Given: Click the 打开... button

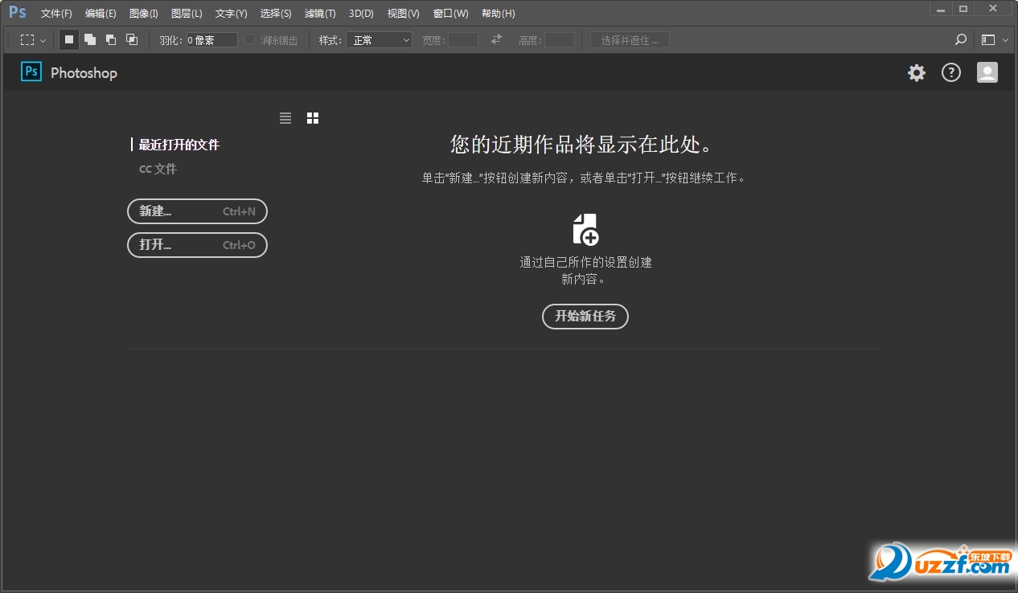Looking at the screenshot, I should (x=197, y=245).
